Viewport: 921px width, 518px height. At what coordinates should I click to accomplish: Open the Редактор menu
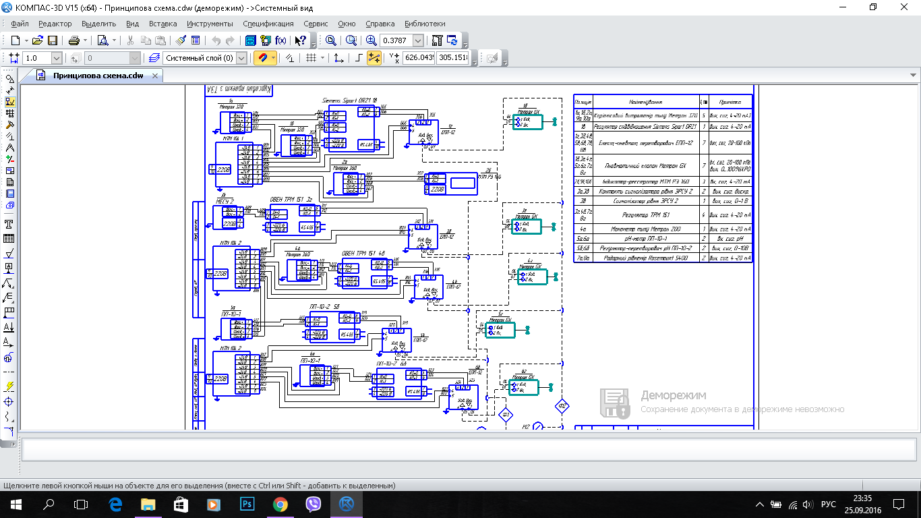(55, 24)
